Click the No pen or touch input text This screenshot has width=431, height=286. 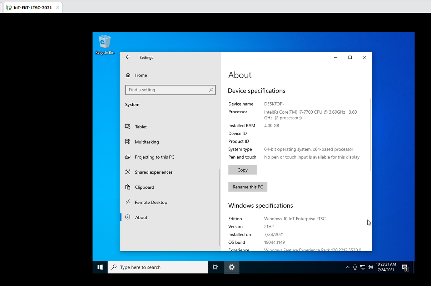tap(312, 157)
